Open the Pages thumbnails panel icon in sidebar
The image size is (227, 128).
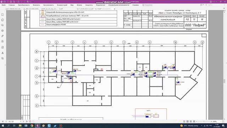(2, 20)
